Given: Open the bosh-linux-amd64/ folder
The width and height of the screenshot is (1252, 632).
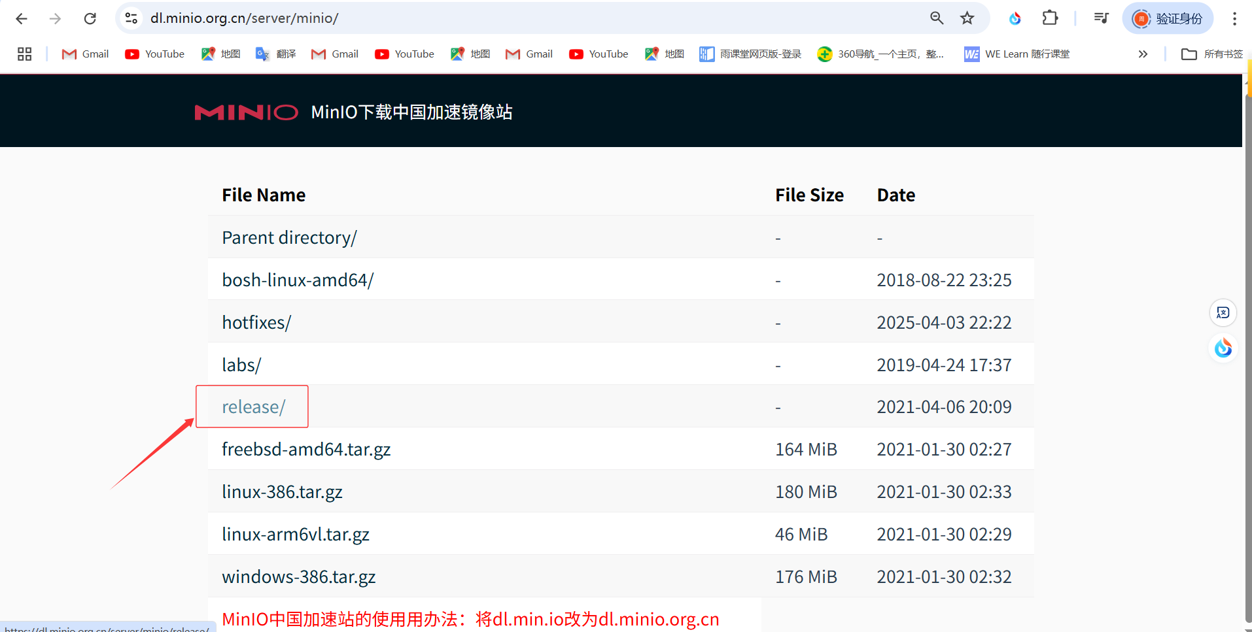Looking at the screenshot, I should pos(298,280).
